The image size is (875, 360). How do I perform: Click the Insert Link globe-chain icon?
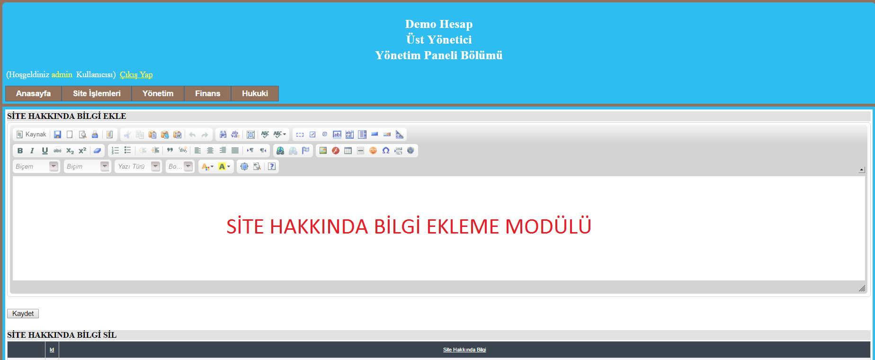280,151
